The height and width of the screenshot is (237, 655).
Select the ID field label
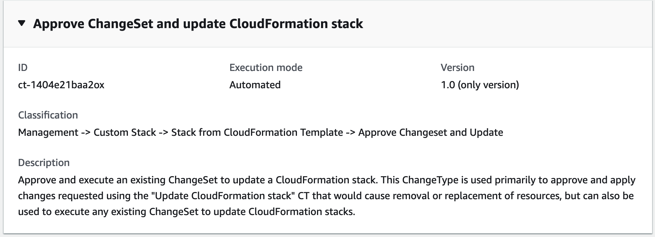coord(23,67)
